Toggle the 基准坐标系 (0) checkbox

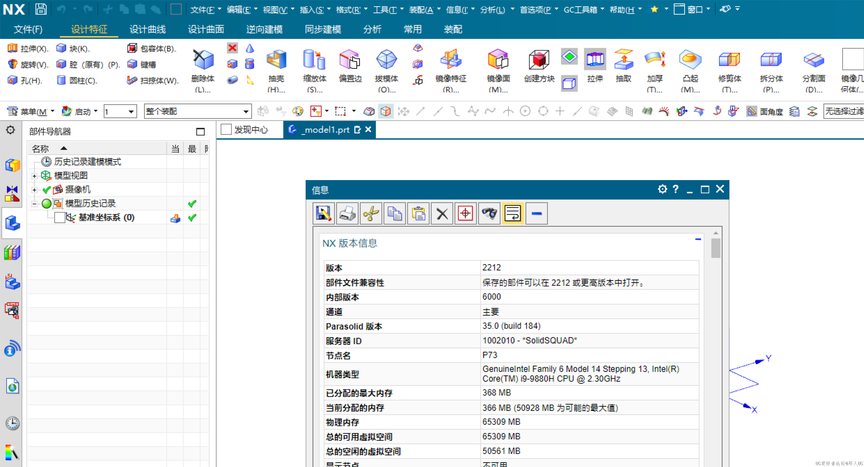pyautogui.click(x=60, y=218)
